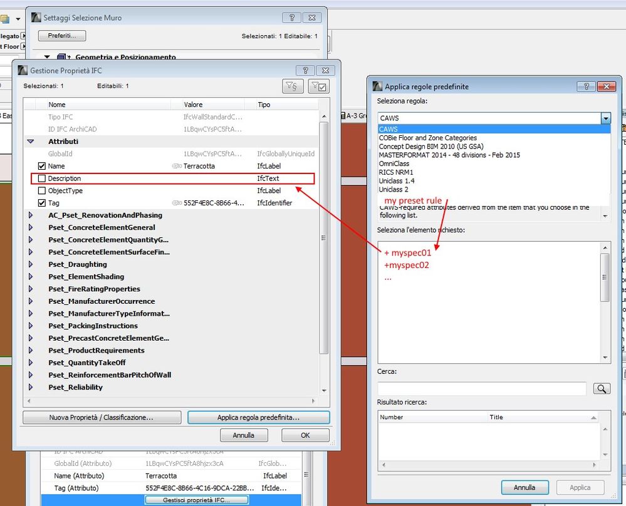The height and width of the screenshot is (506, 626).
Task: Click Annulla in Applica regole predefinite
Action: pos(524,487)
